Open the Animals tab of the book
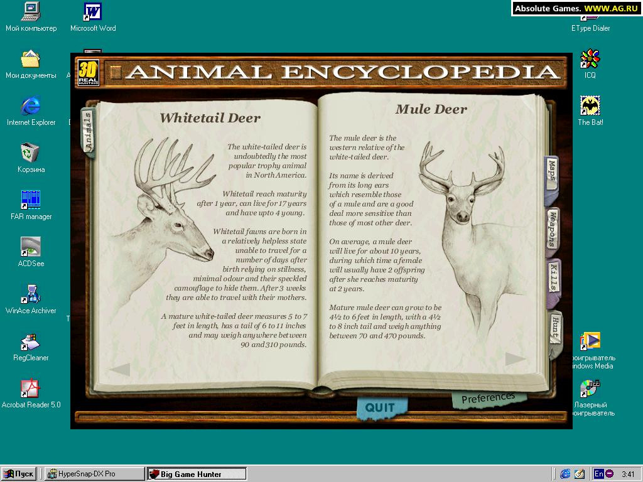The height and width of the screenshot is (482, 643). tap(88, 131)
